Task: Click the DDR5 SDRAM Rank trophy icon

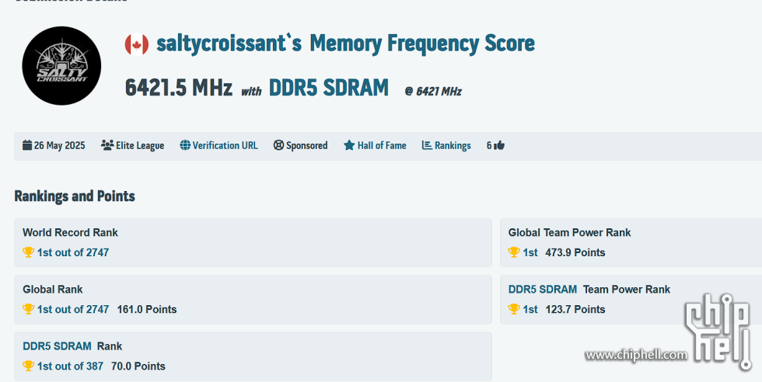Action: coord(28,366)
